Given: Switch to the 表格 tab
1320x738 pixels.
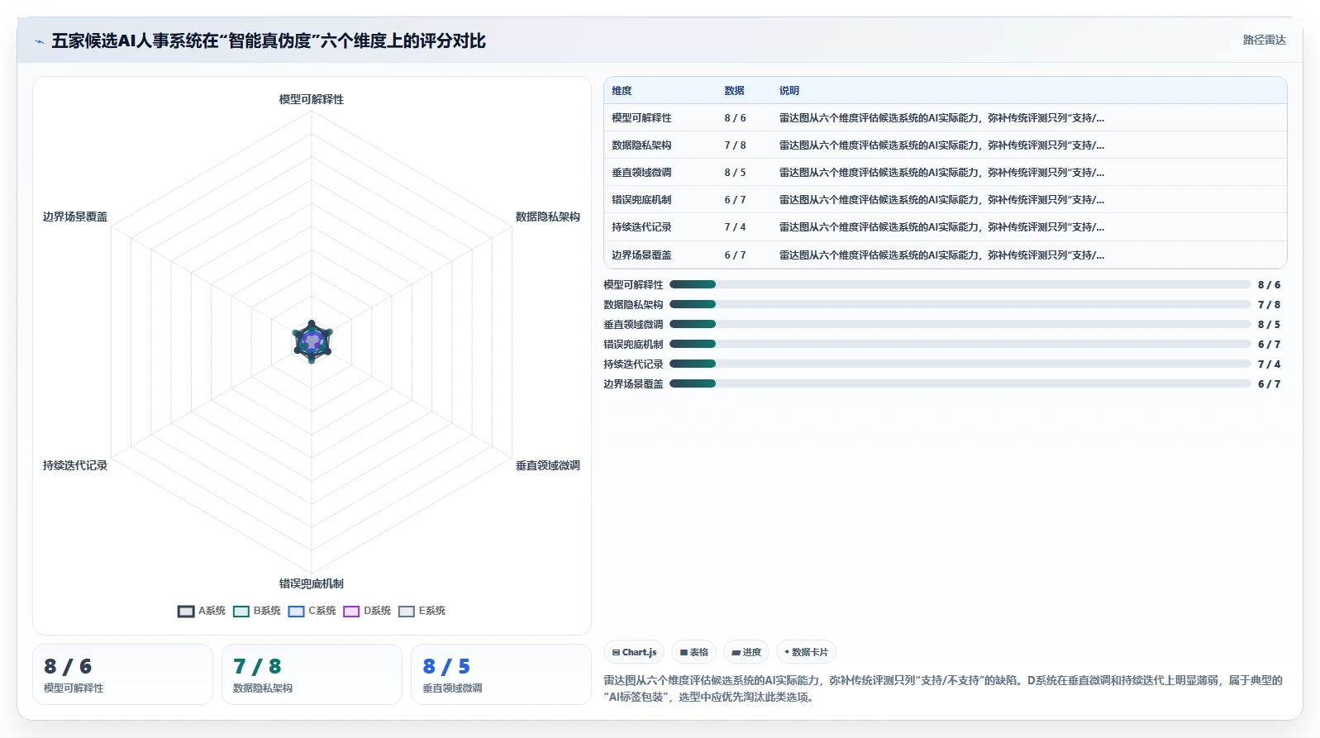Looking at the screenshot, I should pos(693,652).
